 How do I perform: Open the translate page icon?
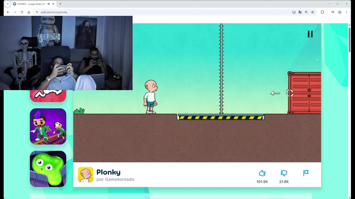click(300, 12)
